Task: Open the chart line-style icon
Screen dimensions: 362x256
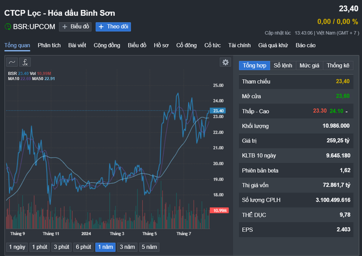Action: [12, 62]
